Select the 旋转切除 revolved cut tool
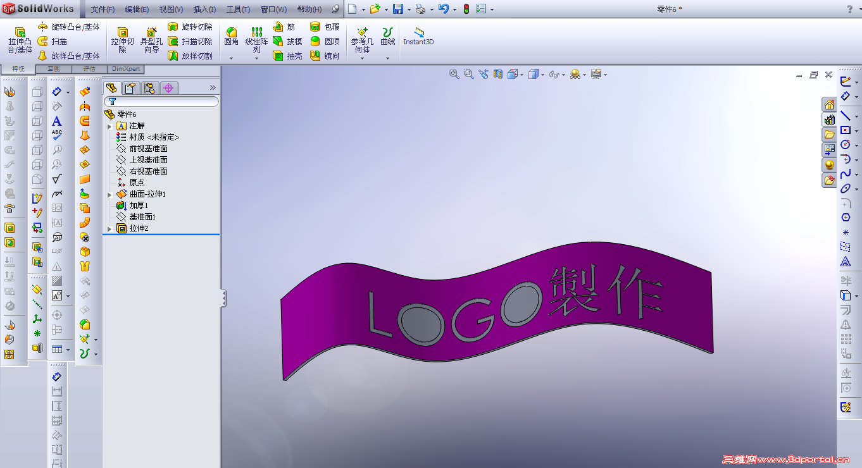Screen dimensions: 862x468 (x=190, y=27)
